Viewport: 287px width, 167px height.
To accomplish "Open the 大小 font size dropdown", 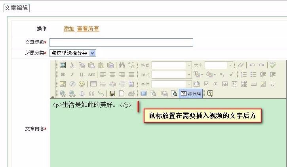I will tap(219, 65).
